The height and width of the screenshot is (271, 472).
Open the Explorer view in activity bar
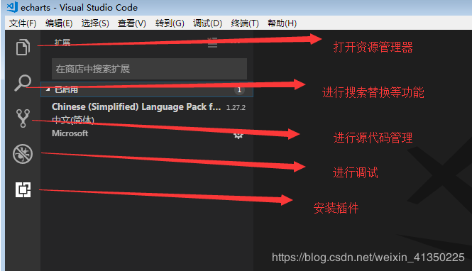pyautogui.click(x=23, y=48)
